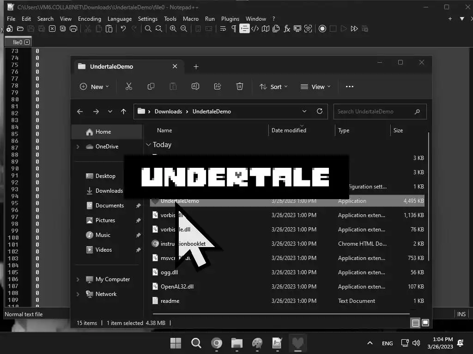Click Copy icon in Explorer toolbar

(151, 87)
